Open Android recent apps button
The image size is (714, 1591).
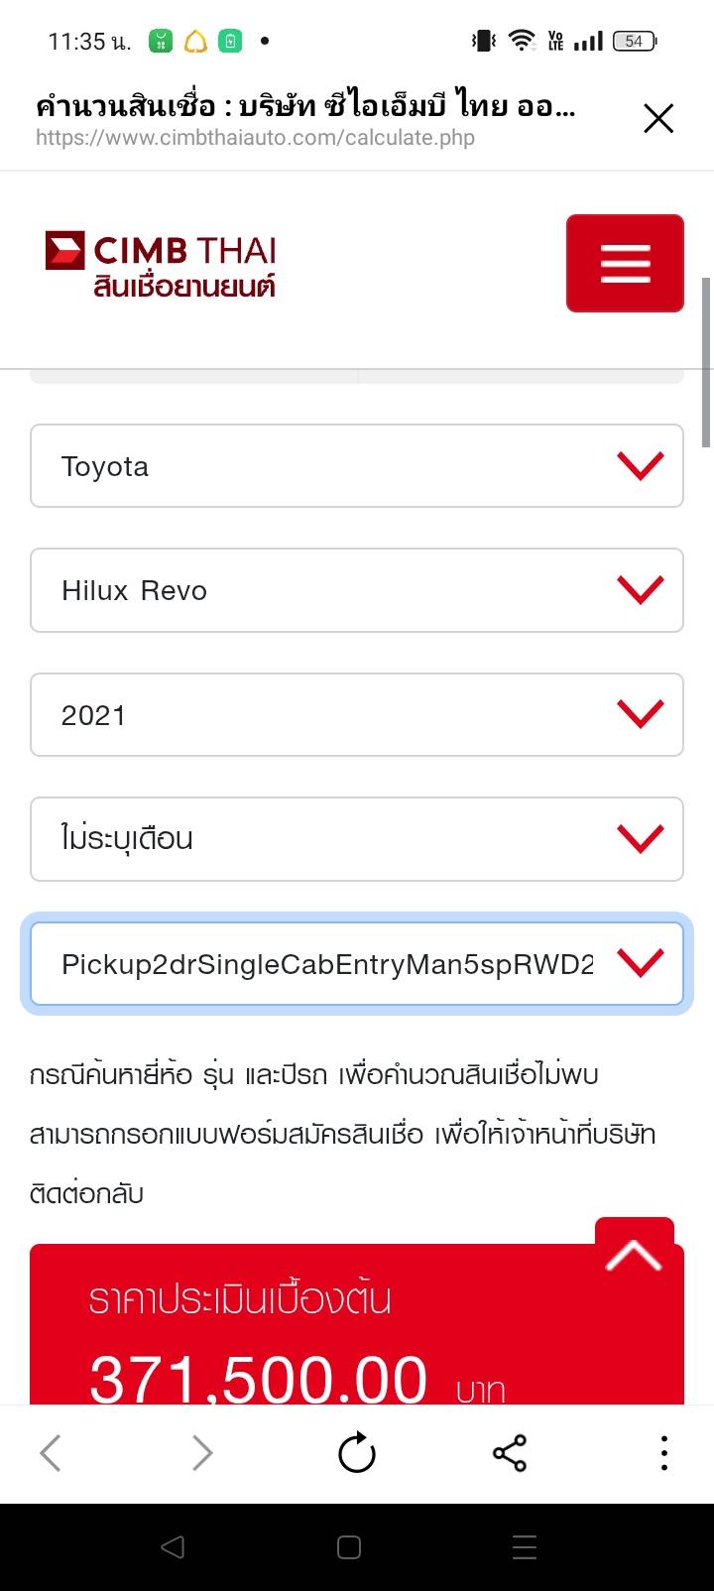(524, 1547)
